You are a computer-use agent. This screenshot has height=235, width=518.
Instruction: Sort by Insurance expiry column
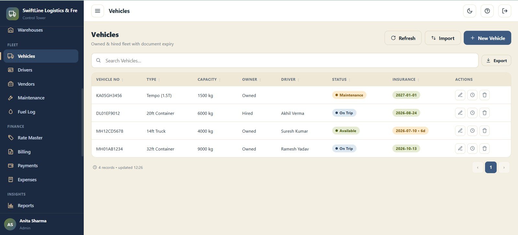tap(406, 80)
